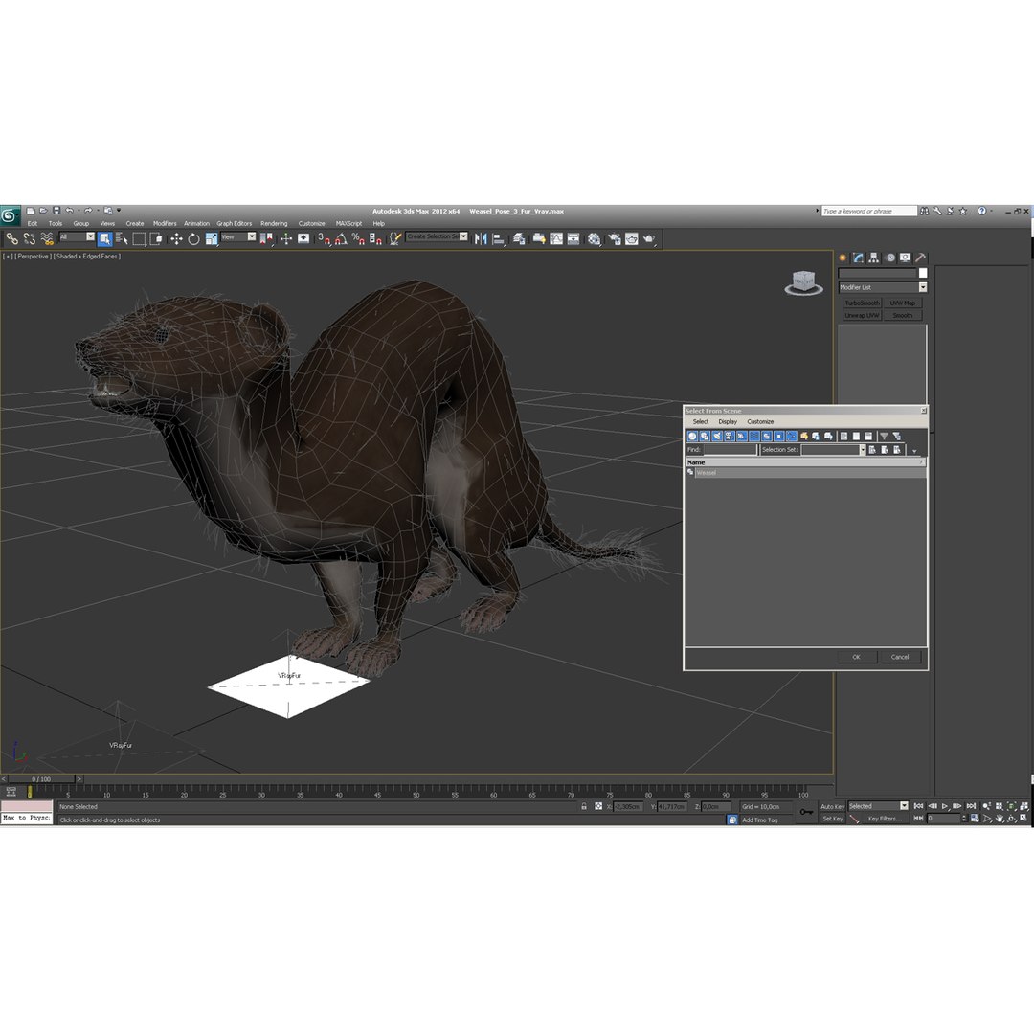
Task: Toggle the Auto Key button
Action: click(832, 806)
